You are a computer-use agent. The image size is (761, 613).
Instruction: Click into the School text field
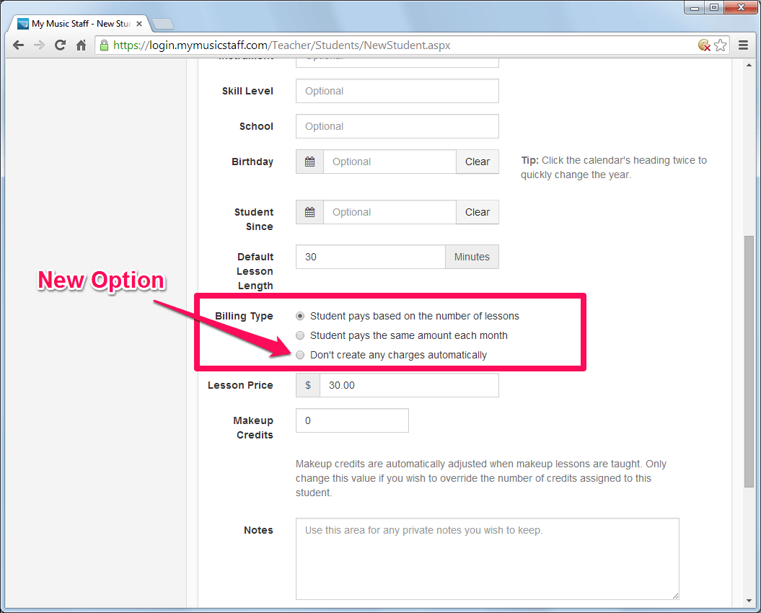(397, 126)
